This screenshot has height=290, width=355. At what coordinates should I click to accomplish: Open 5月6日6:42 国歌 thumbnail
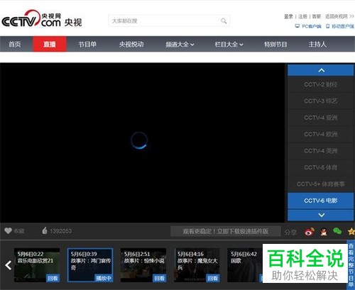[x=245, y=265]
